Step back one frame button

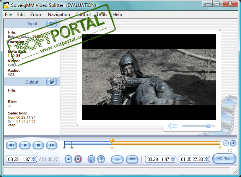tap(11, 145)
